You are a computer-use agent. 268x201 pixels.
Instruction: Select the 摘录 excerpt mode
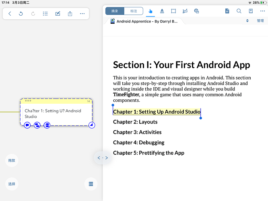point(115,11)
